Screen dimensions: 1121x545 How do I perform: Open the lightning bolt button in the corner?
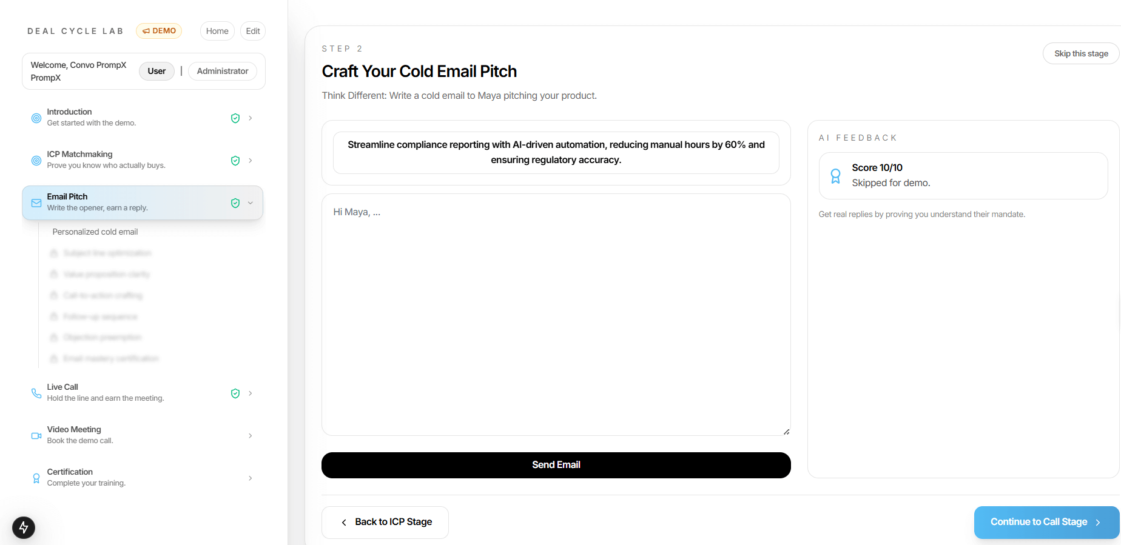(x=24, y=527)
